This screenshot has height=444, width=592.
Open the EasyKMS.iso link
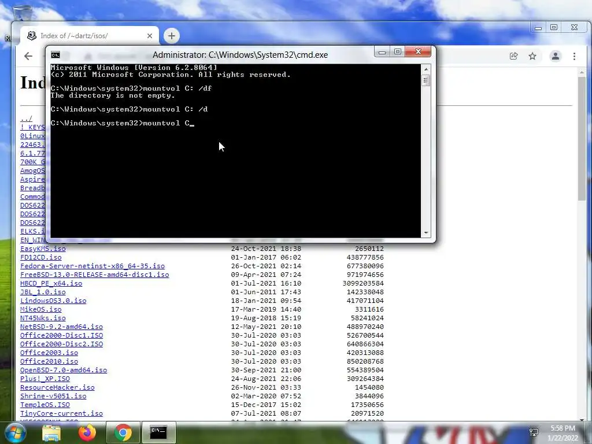tap(43, 249)
